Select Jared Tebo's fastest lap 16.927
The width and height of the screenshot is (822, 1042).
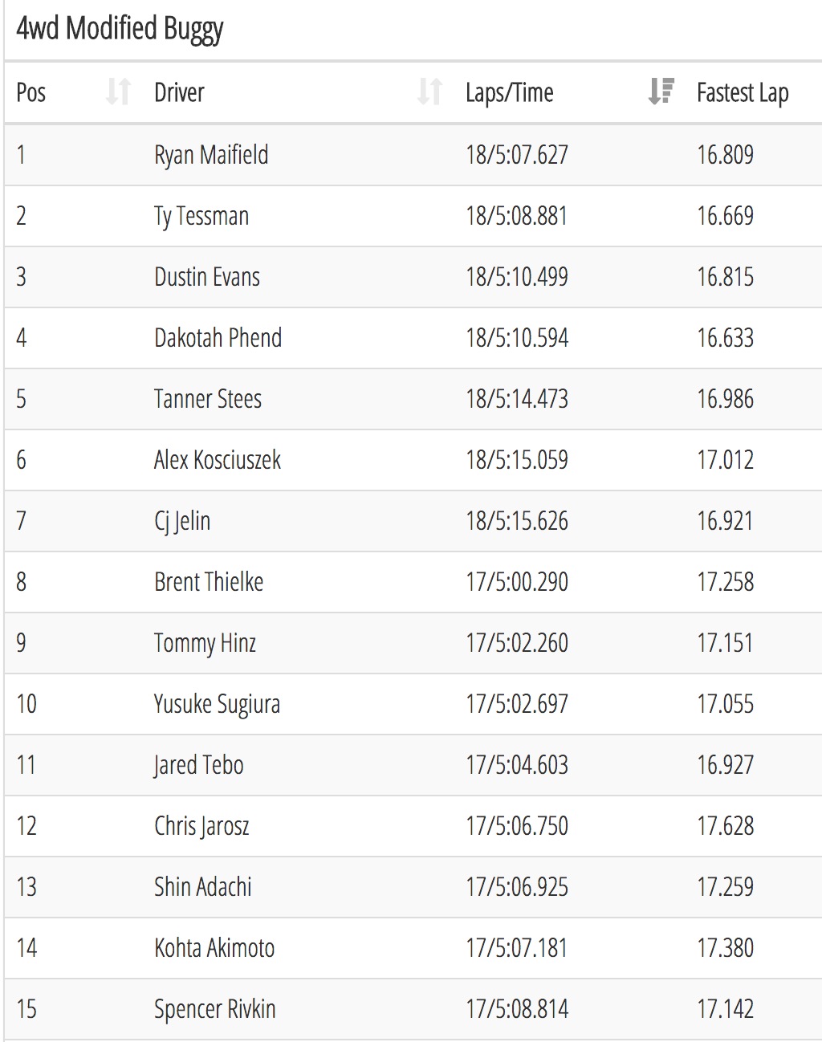[x=726, y=765]
